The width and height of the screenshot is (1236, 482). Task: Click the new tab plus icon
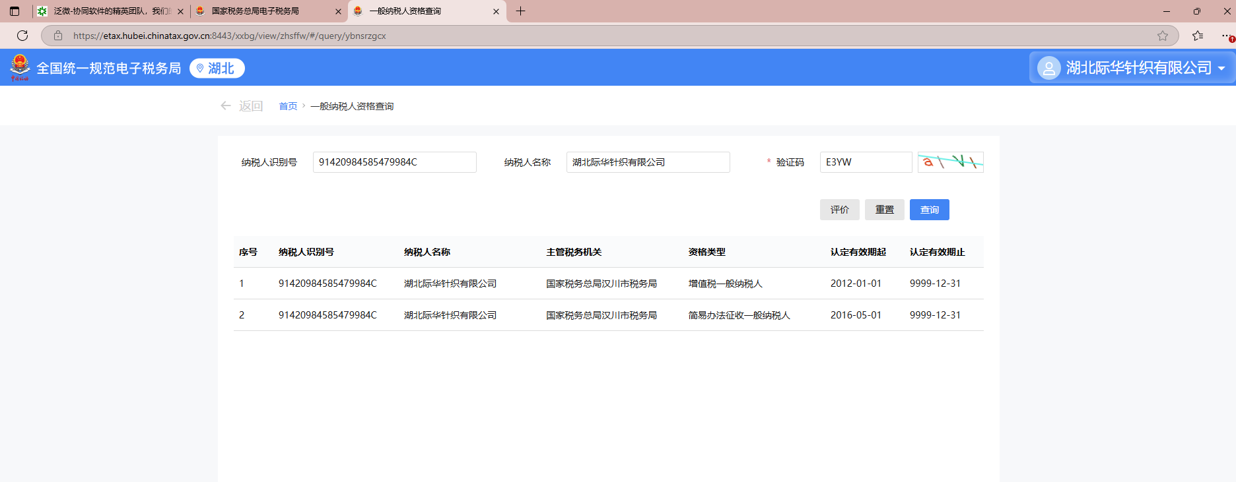pos(520,11)
